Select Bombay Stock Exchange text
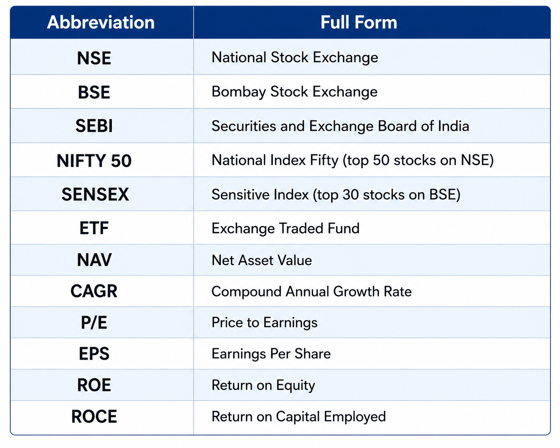 click(x=294, y=92)
